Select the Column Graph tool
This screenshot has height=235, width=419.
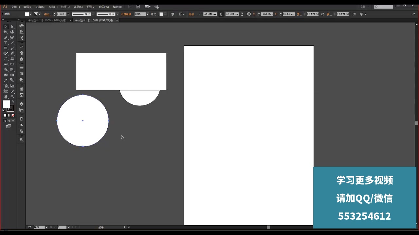pos(12,86)
